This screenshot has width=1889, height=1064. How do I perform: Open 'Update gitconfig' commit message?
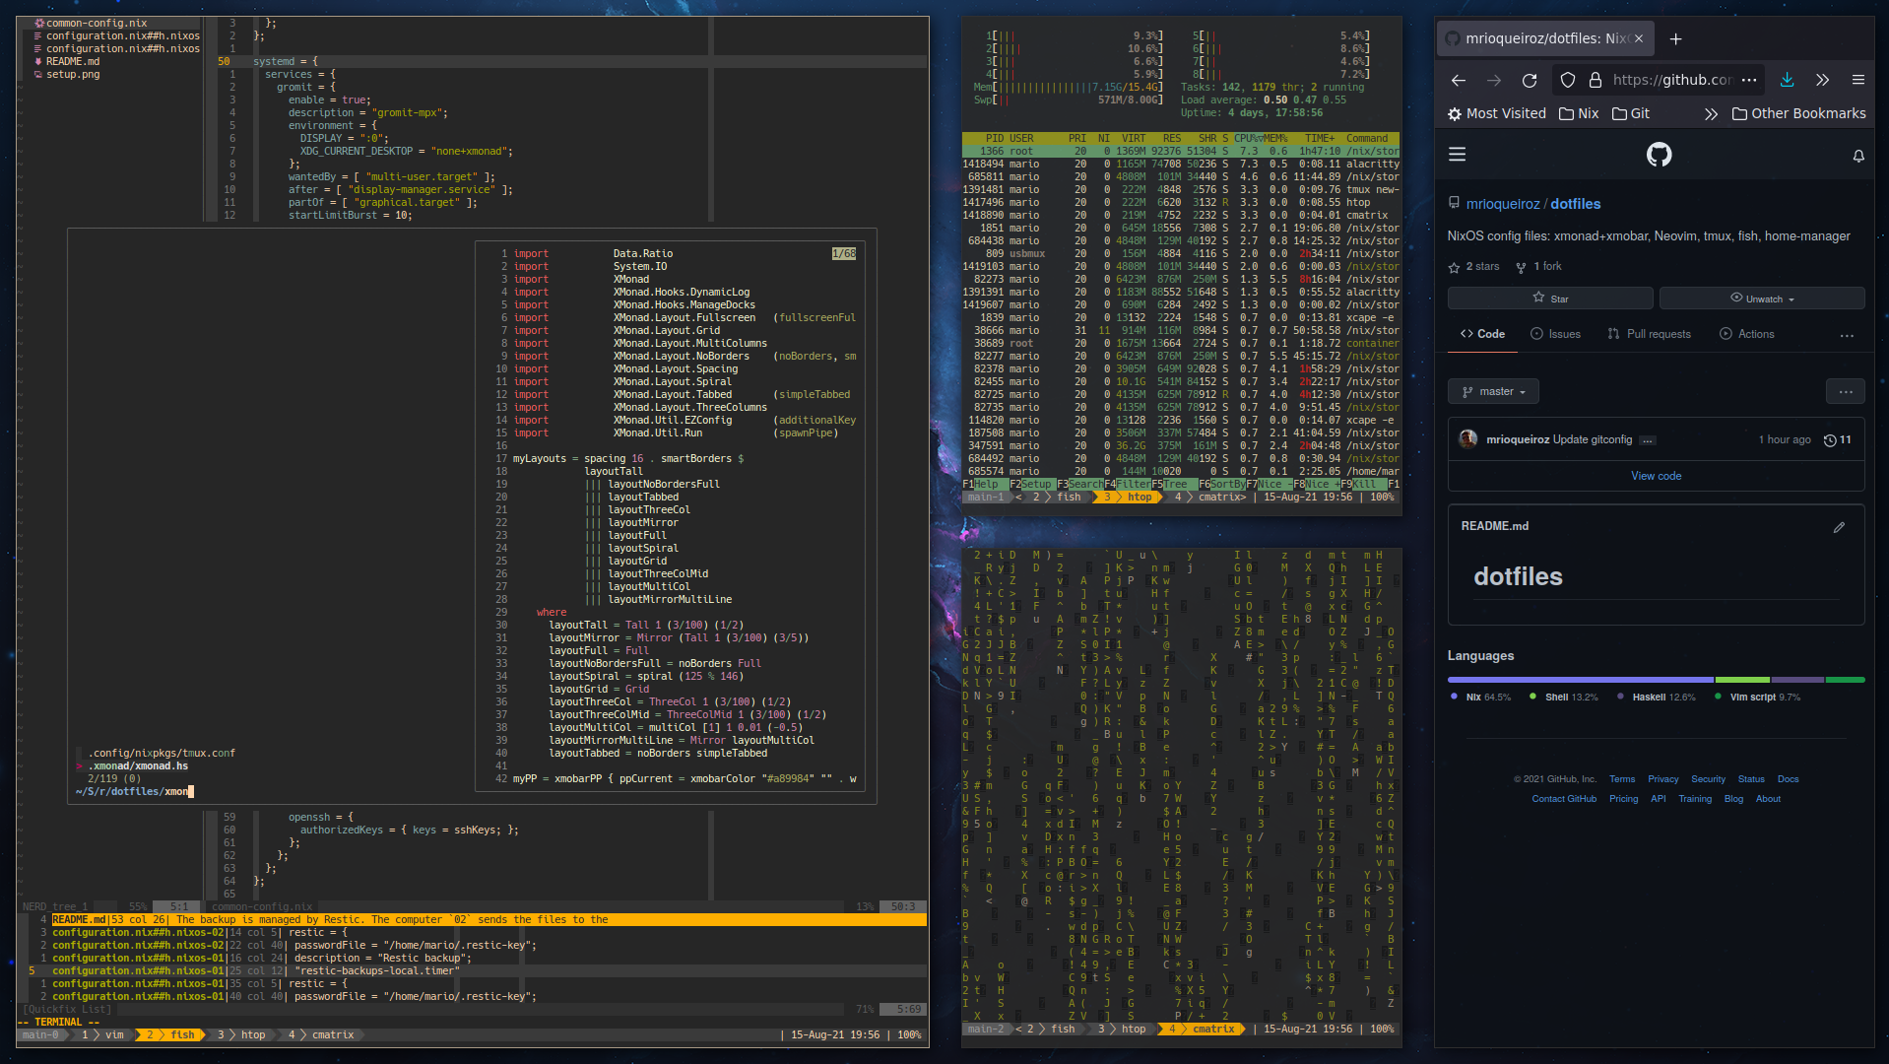(x=1593, y=440)
